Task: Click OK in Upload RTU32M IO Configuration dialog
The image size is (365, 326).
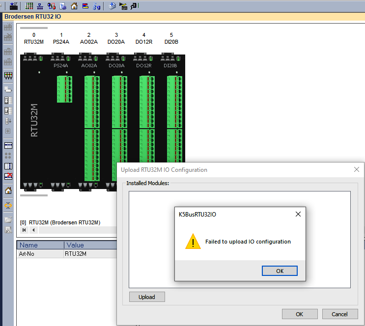Action: [x=300, y=314]
